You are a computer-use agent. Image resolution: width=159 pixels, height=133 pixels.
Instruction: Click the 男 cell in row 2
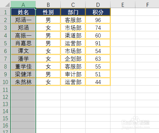tap(48, 20)
